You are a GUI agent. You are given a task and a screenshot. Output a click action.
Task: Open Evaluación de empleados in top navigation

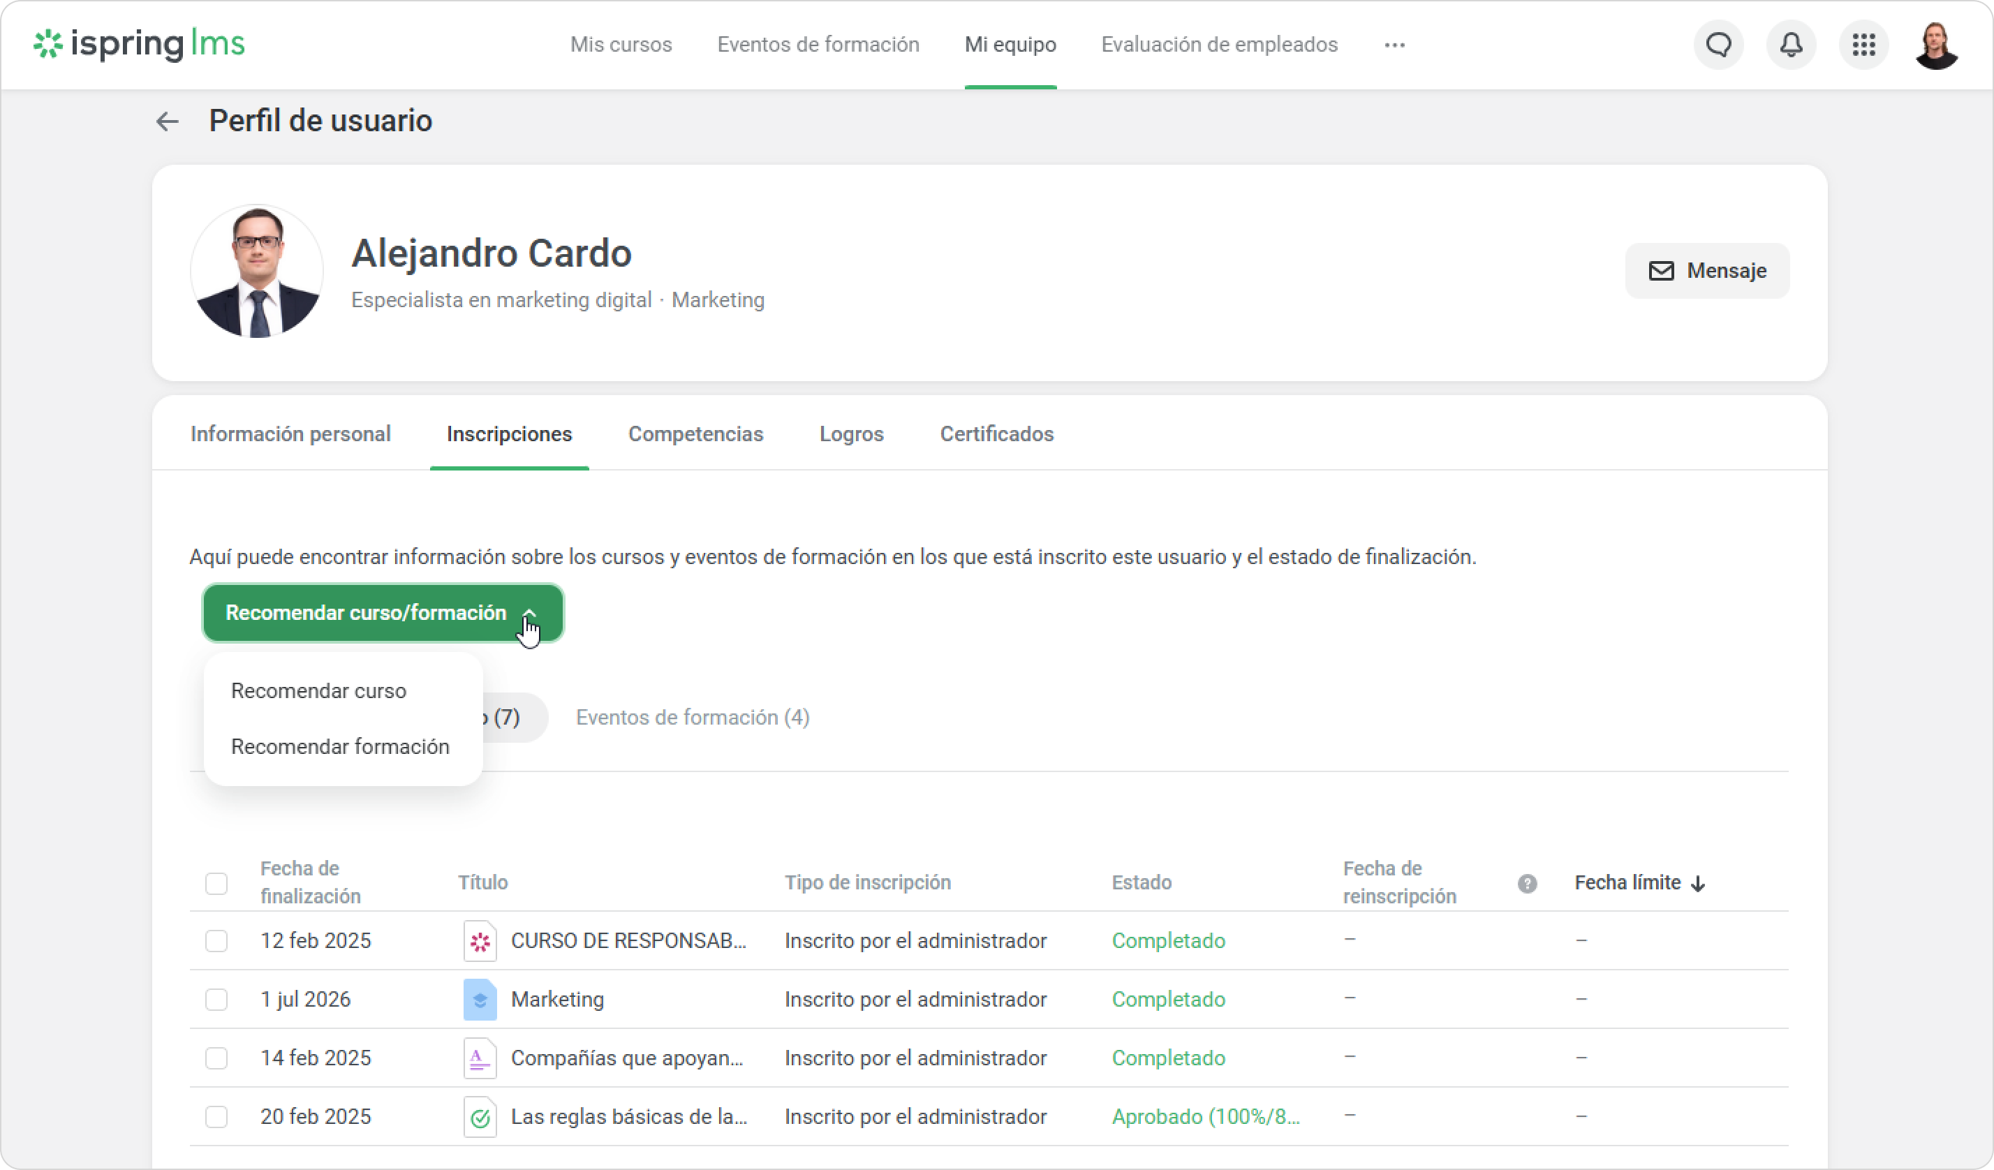pos(1218,44)
